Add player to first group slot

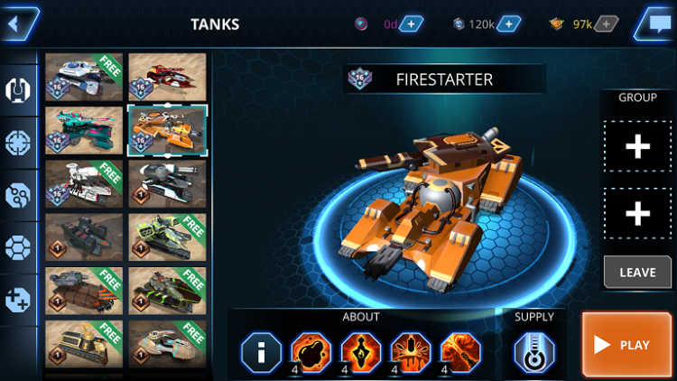pos(637,147)
